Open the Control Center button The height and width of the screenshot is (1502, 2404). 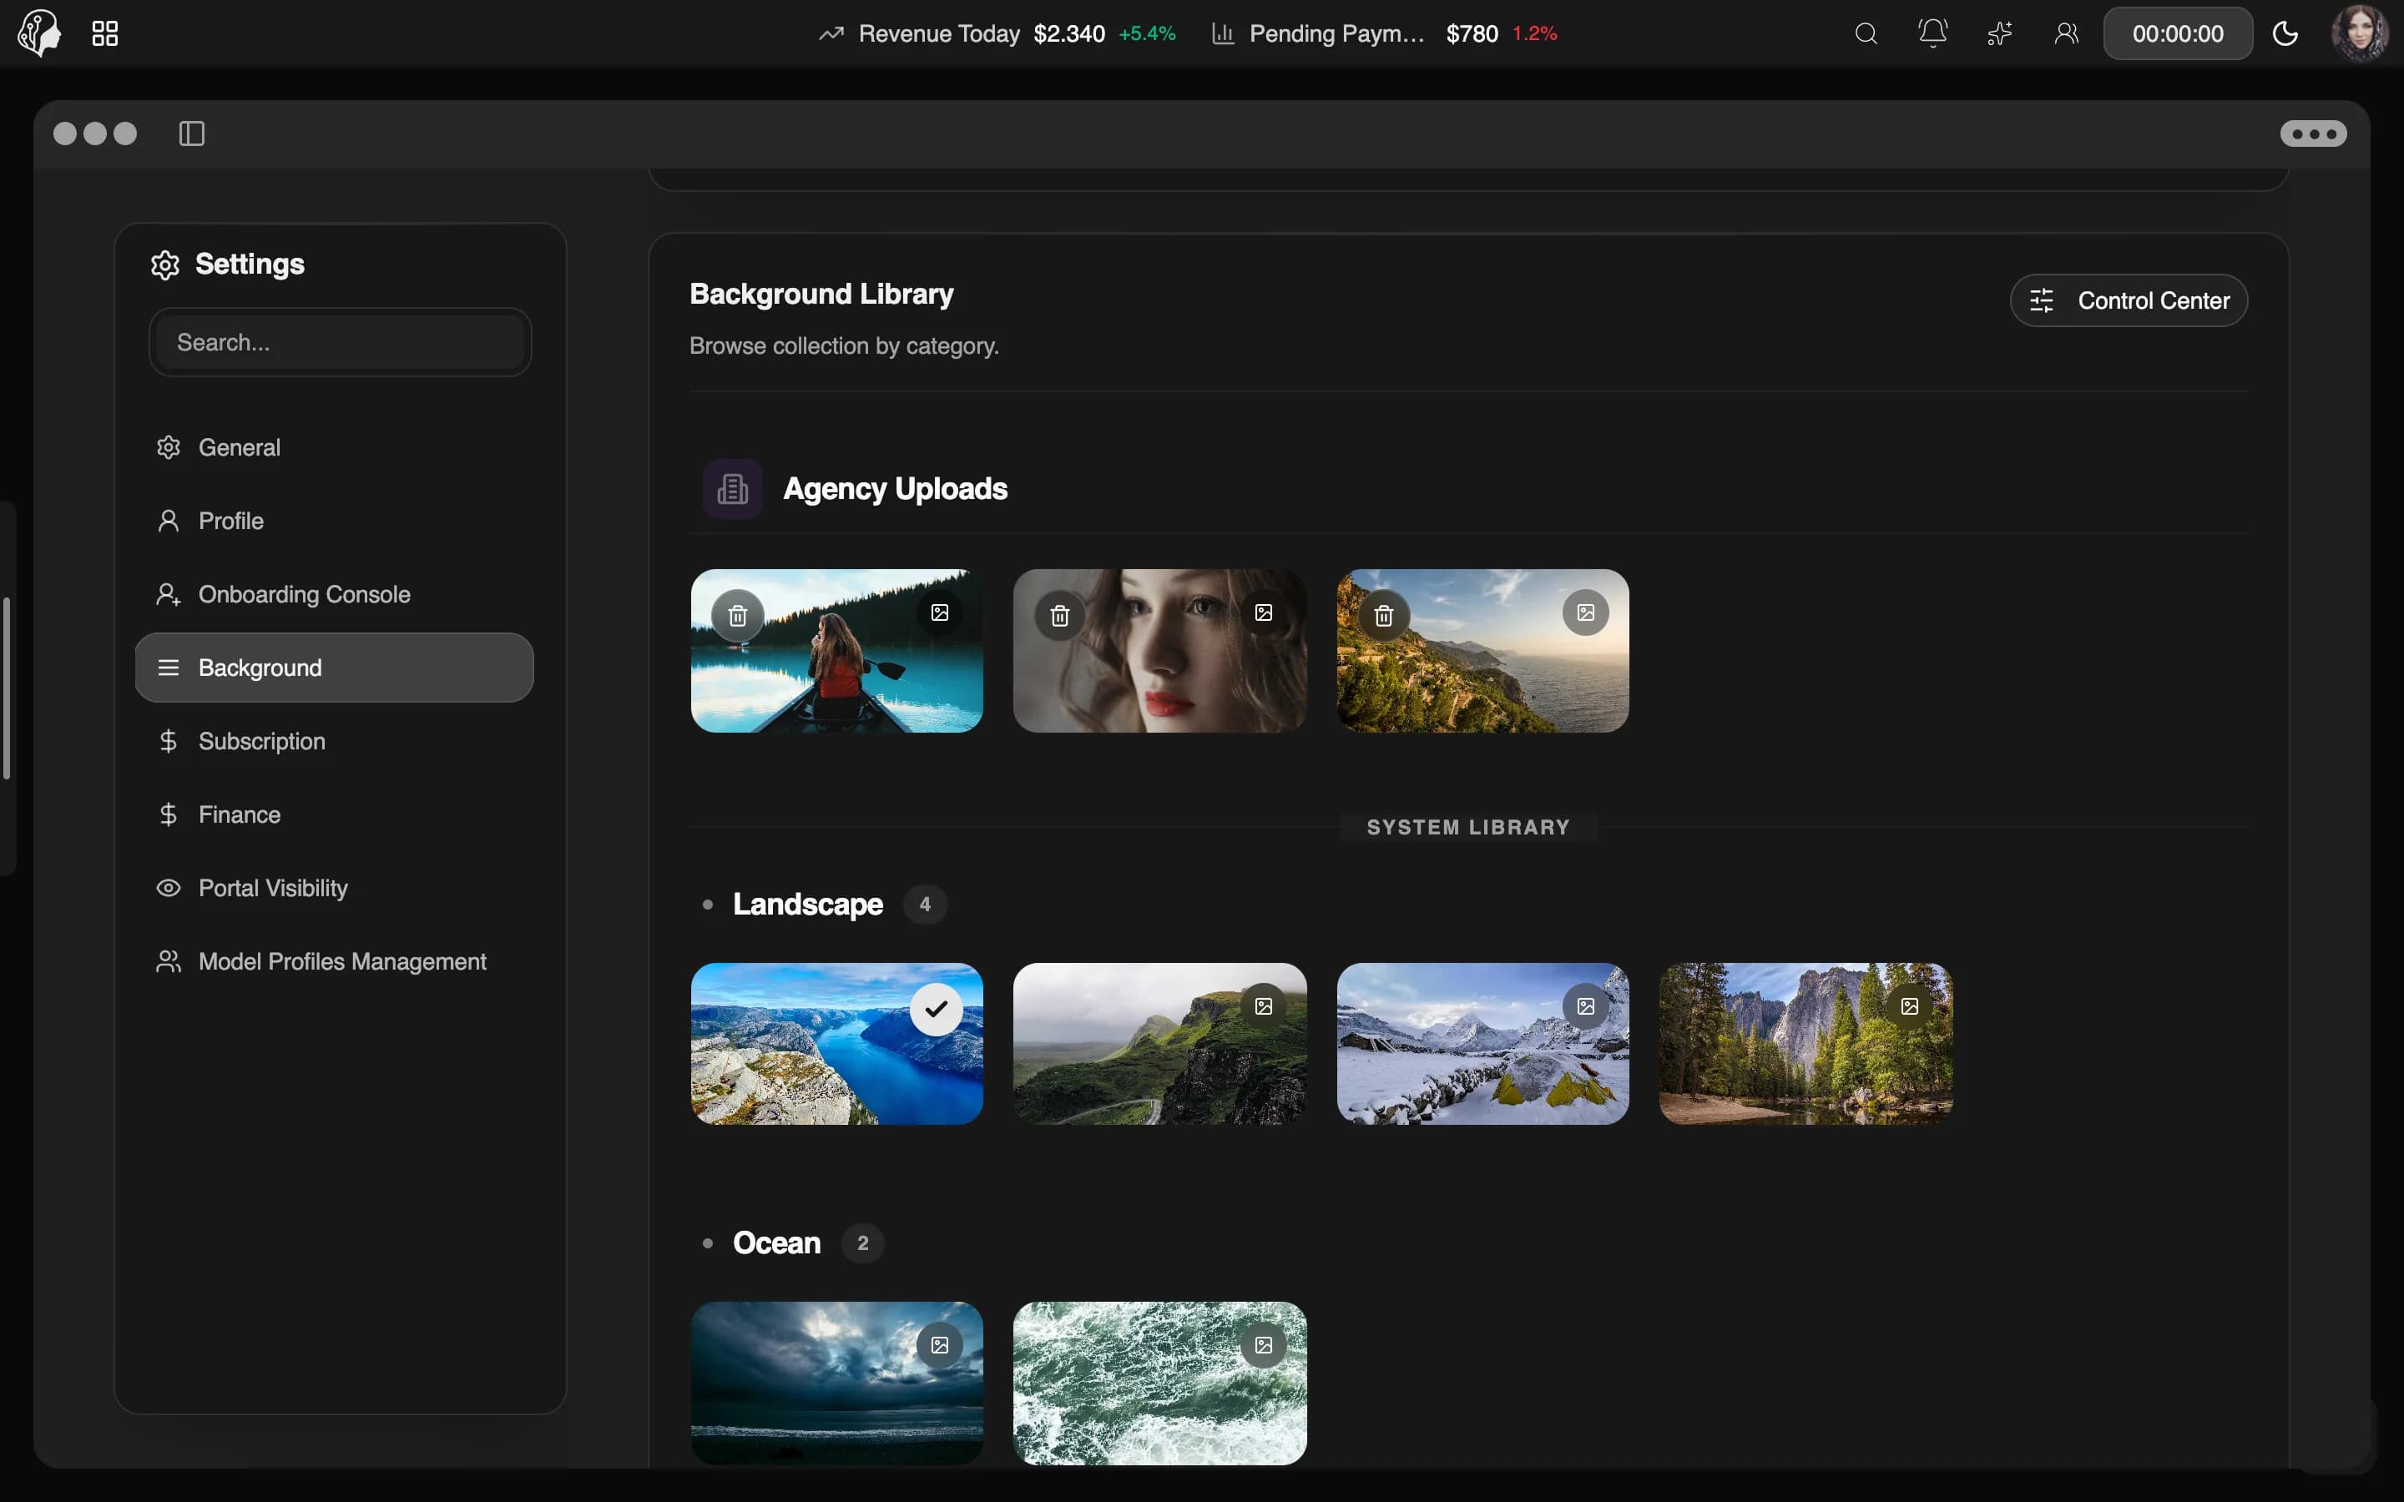(x=2129, y=300)
